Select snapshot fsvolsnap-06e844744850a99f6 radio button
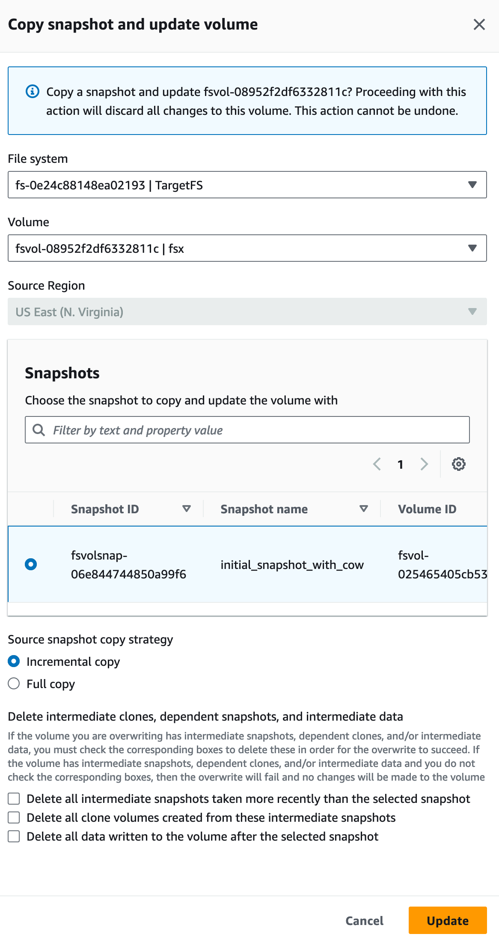The width and height of the screenshot is (499, 940). (x=31, y=564)
